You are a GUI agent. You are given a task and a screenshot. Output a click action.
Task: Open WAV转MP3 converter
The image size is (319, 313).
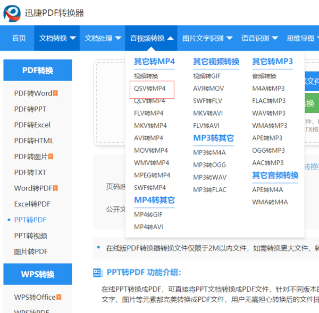coord(269,114)
